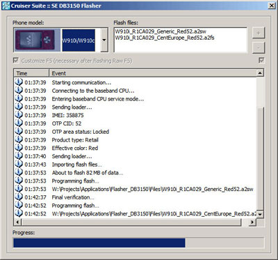278x260 pixels.
Task: Click the flashing progress bar
Action: click(x=138, y=243)
